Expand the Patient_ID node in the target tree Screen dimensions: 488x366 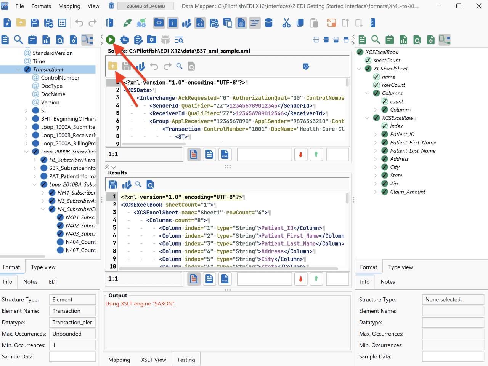pyautogui.click(x=375, y=134)
